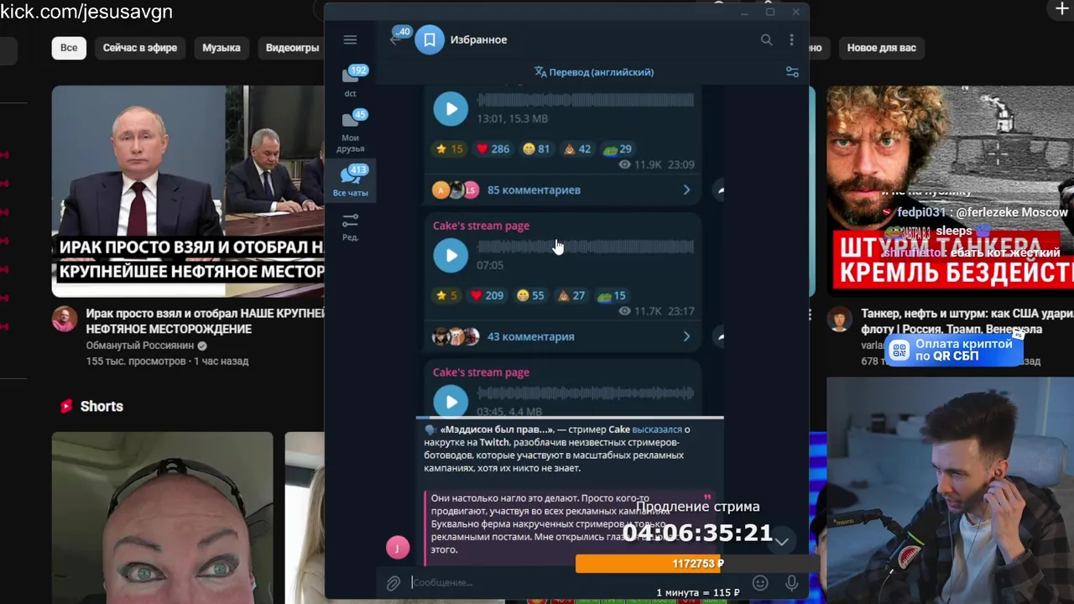
Task: Open a new browser tab plus
Action: tap(1061, 9)
